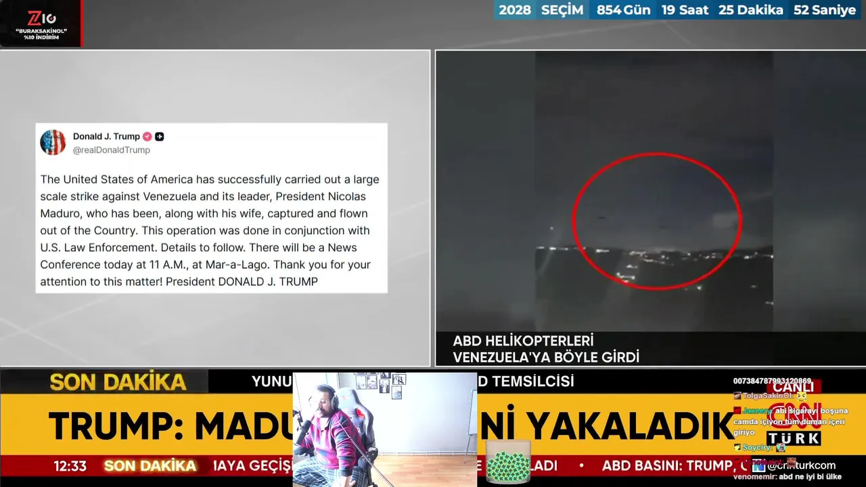
Task: Click Jaxeery's red chat badge icon
Action: tap(737, 411)
